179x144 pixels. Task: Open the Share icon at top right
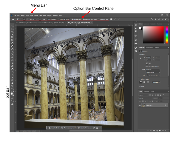(152, 19)
